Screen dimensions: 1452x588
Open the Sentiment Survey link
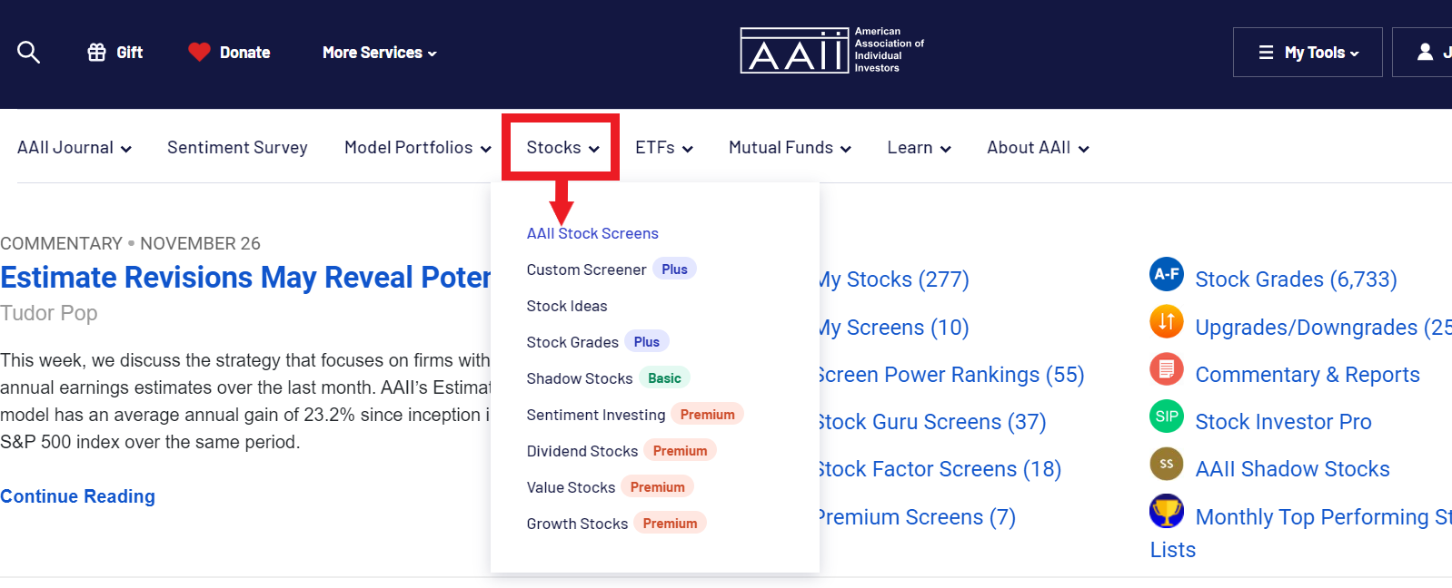(x=237, y=148)
